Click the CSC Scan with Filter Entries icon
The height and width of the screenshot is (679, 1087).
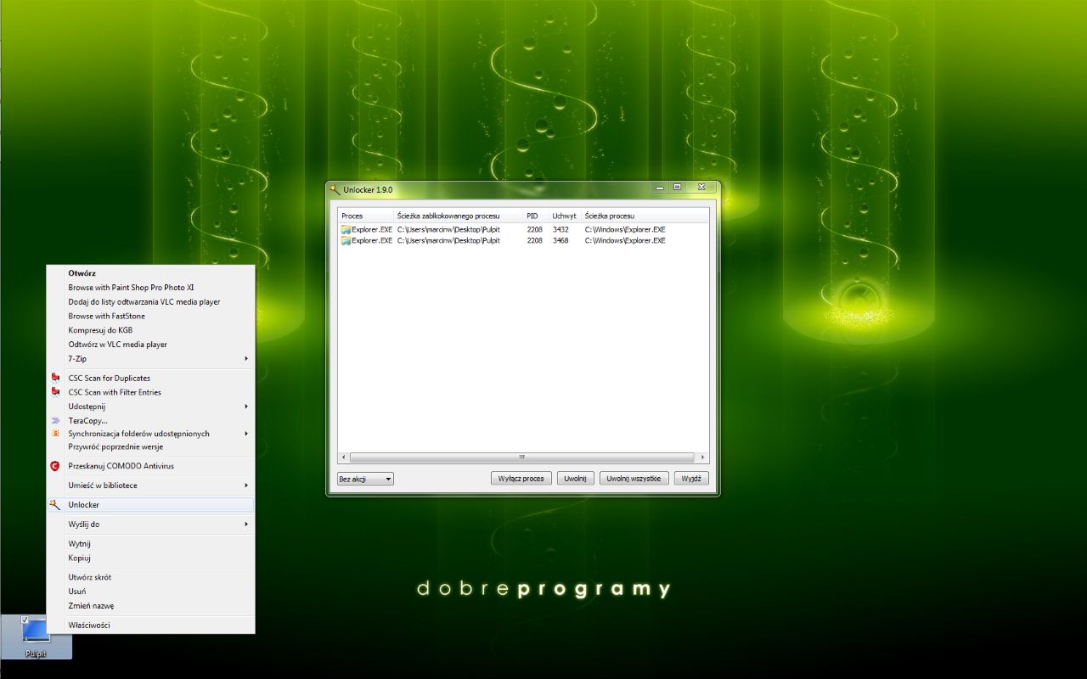tap(55, 392)
